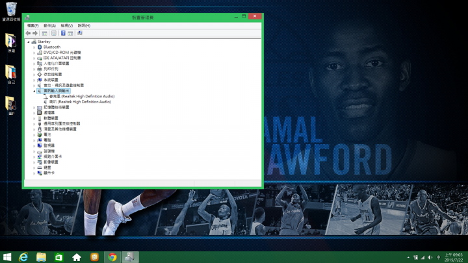Click the monitor icon for 監視器
The width and height of the screenshot is (468, 263).
tap(40, 145)
